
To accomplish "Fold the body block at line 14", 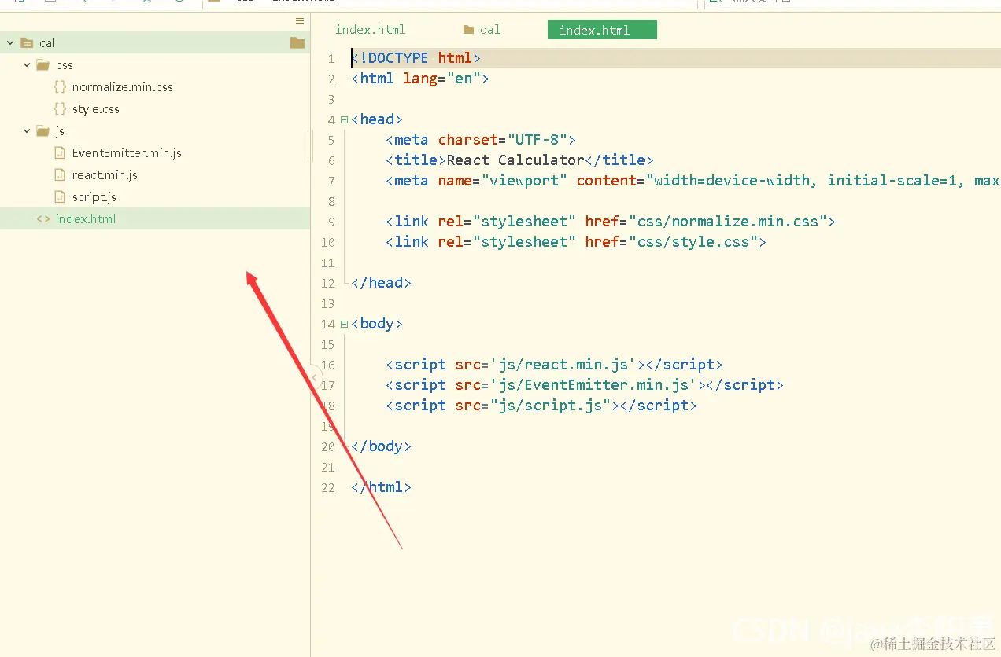I will [x=345, y=325].
